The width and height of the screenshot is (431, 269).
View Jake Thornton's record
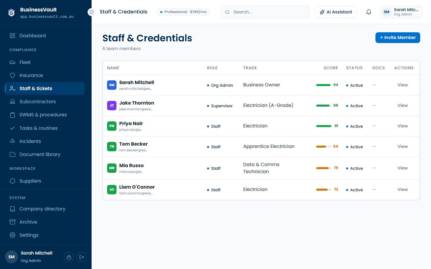click(402, 106)
